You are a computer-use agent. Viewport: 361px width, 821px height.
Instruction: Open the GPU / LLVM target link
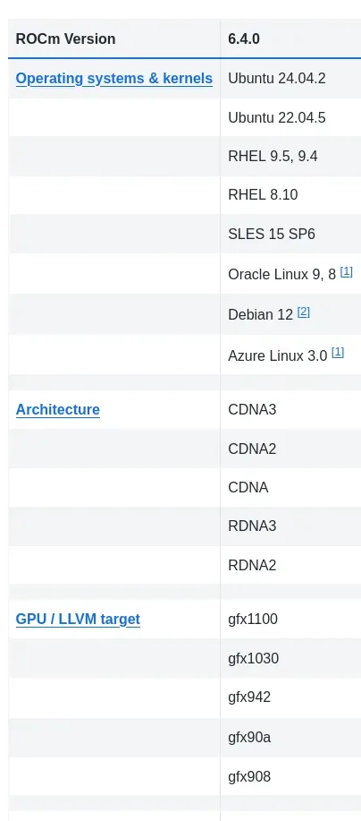[x=78, y=619]
